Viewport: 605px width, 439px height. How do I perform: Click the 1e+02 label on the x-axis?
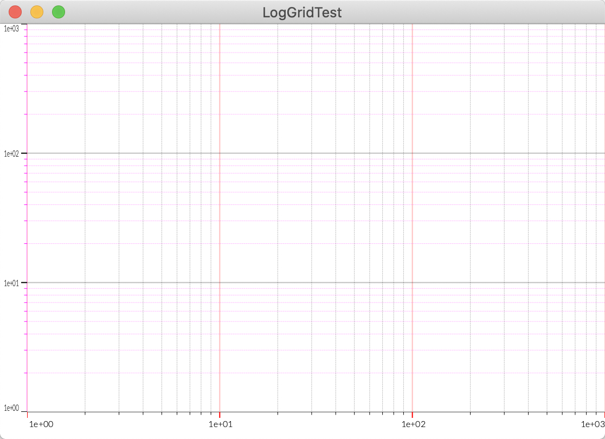tap(413, 424)
